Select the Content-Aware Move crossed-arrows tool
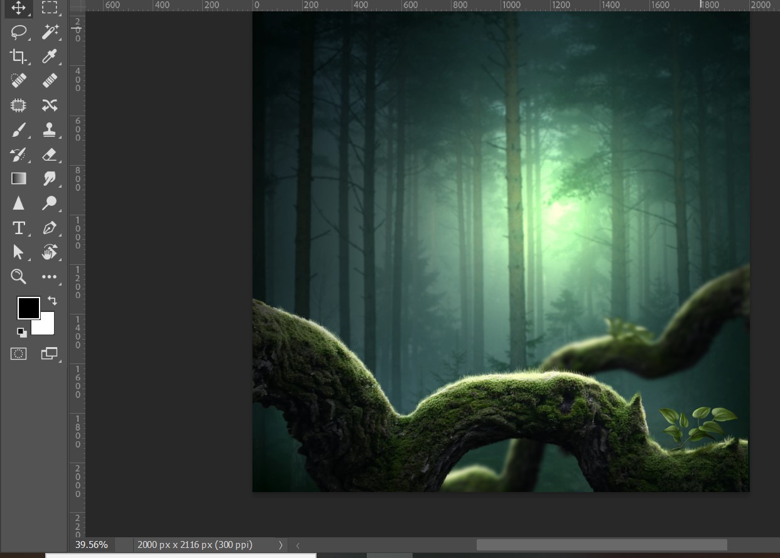The image size is (780, 558). 50,105
